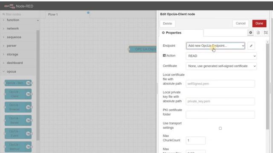Click the red Done button
The height and width of the screenshot is (153, 273).
click(259, 23)
